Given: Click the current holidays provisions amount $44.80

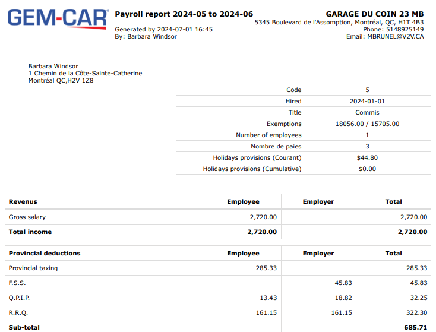Looking at the screenshot, I should point(367,158).
